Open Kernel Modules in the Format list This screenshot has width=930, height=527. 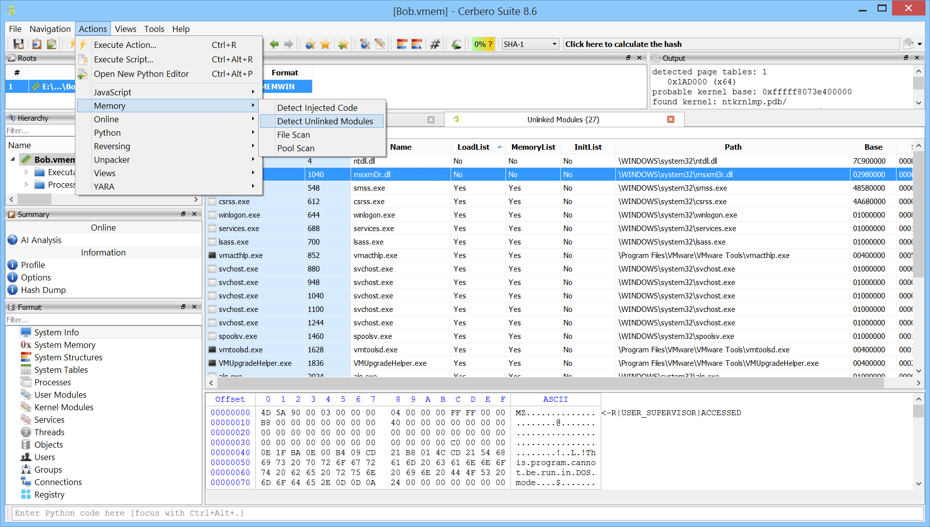[x=63, y=407]
